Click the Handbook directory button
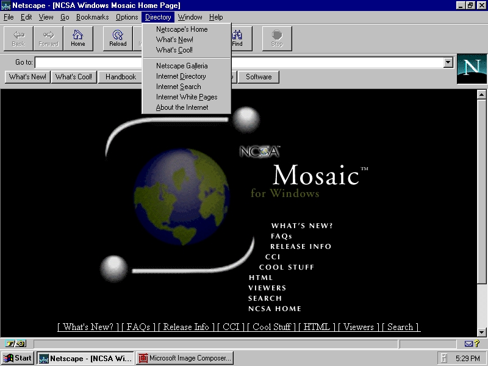 pos(120,77)
